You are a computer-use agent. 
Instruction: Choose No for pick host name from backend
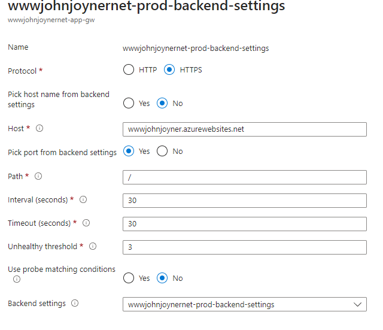click(162, 103)
